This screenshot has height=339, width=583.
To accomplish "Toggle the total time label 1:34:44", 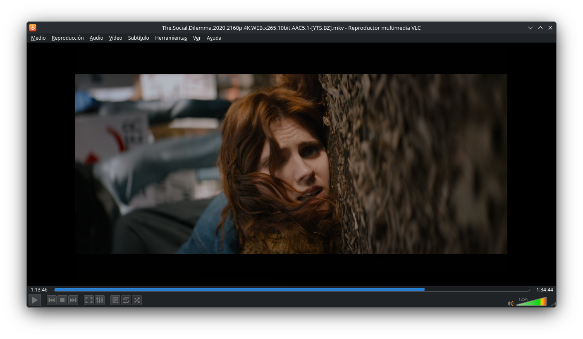I will pos(545,290).
